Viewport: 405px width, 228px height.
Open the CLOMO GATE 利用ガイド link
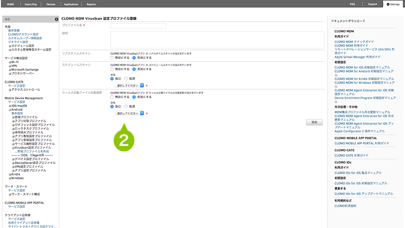coord(352,155)
